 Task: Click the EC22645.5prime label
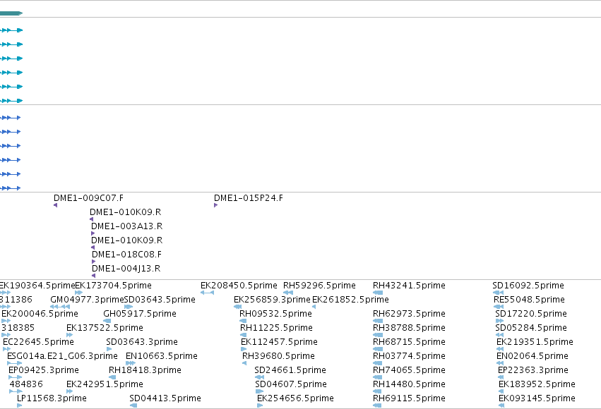coord(38,342)
